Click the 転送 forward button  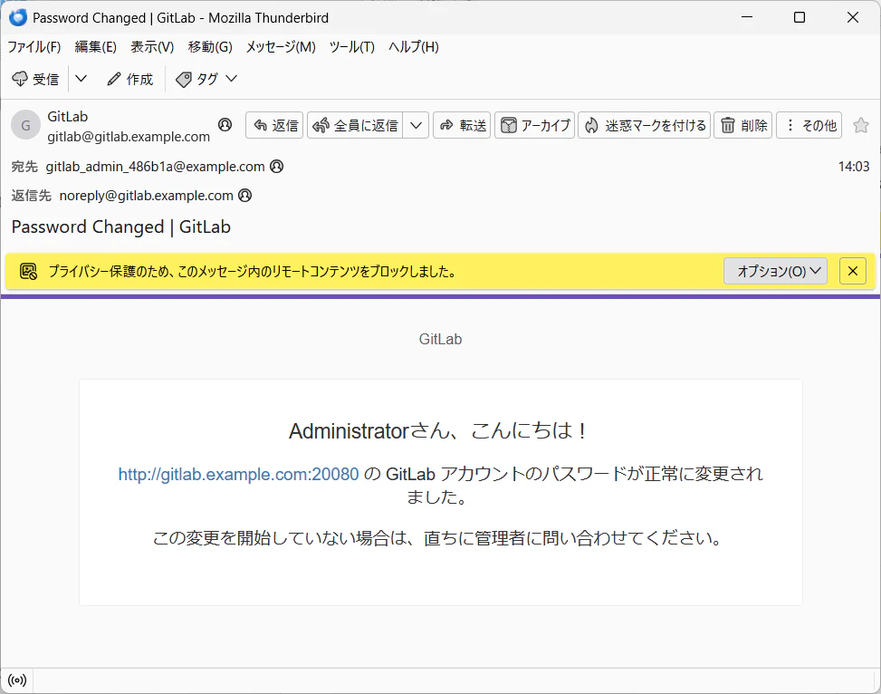coord(462,125)
